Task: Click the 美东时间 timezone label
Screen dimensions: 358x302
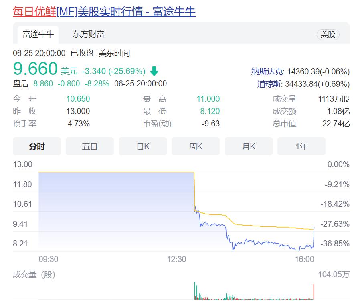Action: (114, 53)
